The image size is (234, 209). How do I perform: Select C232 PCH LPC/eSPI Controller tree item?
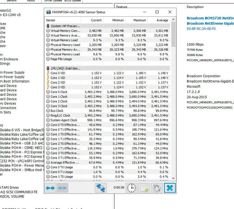[22, 161]
